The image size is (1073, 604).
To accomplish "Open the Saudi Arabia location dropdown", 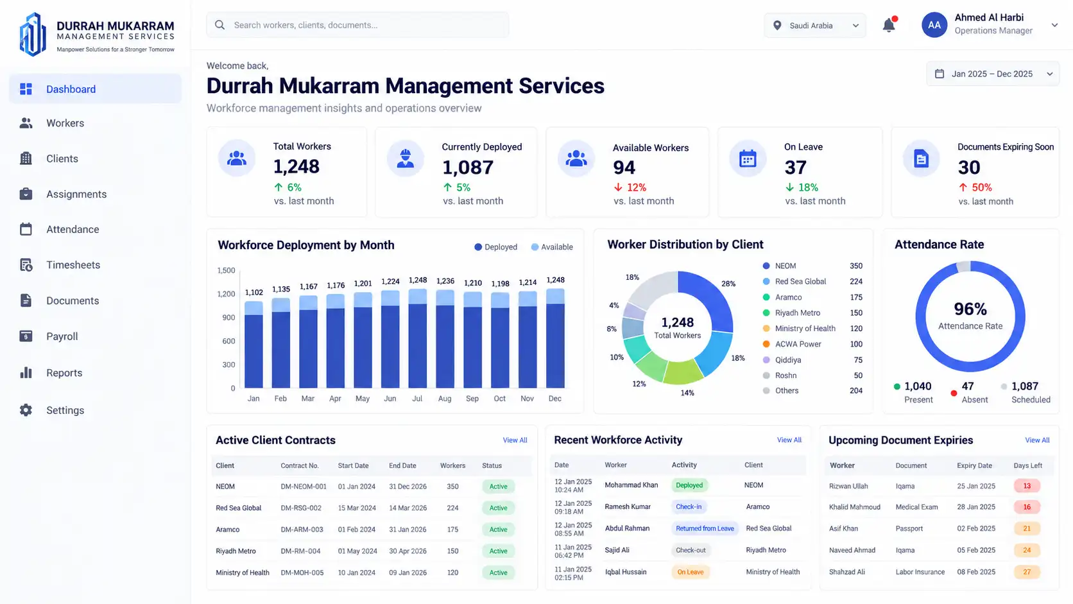I will point(815,26).
